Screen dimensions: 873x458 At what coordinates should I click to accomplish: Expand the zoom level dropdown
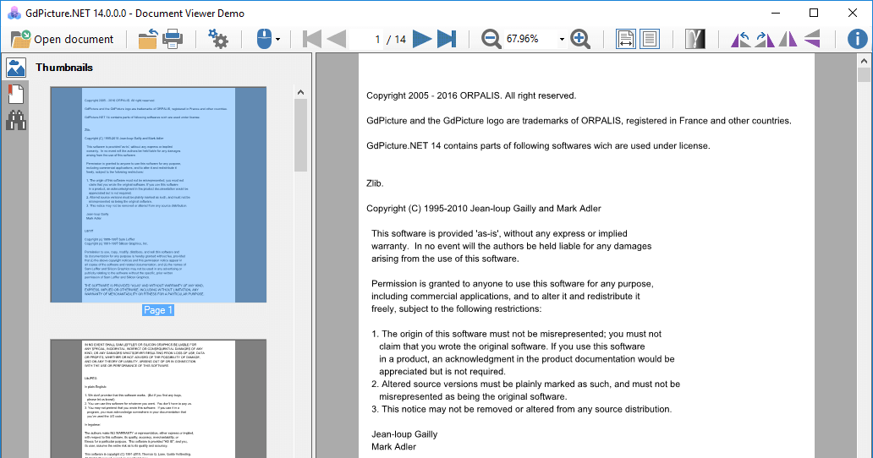coord(562,39)
